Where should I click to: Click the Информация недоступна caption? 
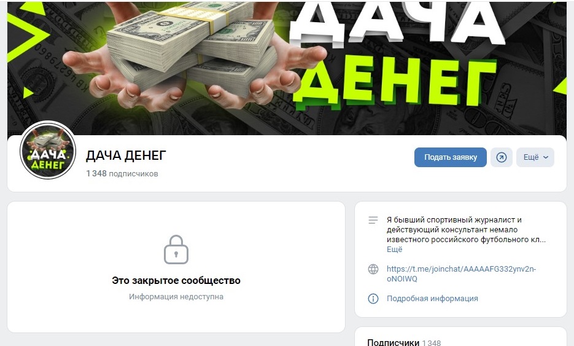(x=176, y=296)
